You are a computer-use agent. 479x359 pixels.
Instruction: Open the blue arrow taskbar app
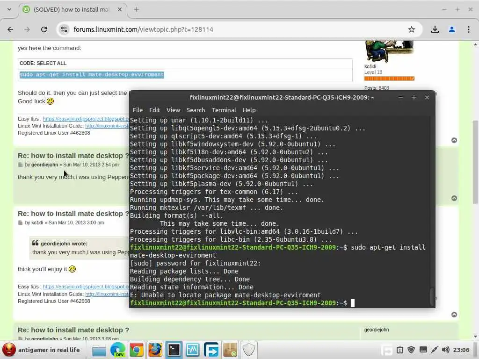coord(211,350)
